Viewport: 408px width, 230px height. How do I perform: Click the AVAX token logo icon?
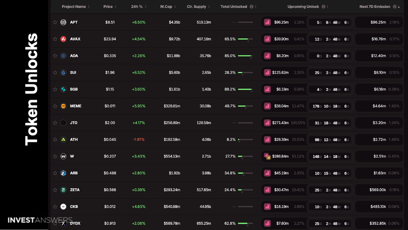pos(63,39)
